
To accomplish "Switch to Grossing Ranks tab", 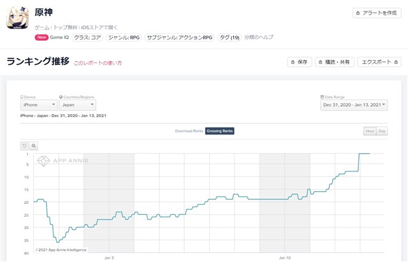I will pyautogui.click(x=219, y=131).
